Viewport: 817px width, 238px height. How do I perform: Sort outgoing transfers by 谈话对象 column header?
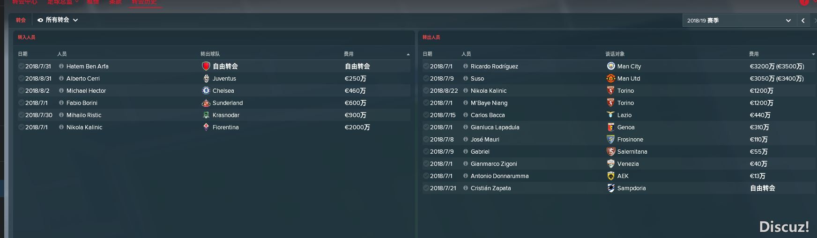(x=615, y=54)
